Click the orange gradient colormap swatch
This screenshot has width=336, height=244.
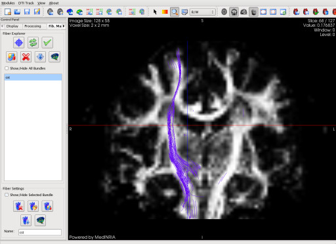coord(165,12)
